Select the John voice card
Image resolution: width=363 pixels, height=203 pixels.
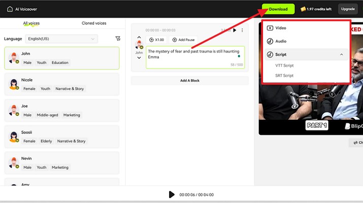tap(62, 58)
